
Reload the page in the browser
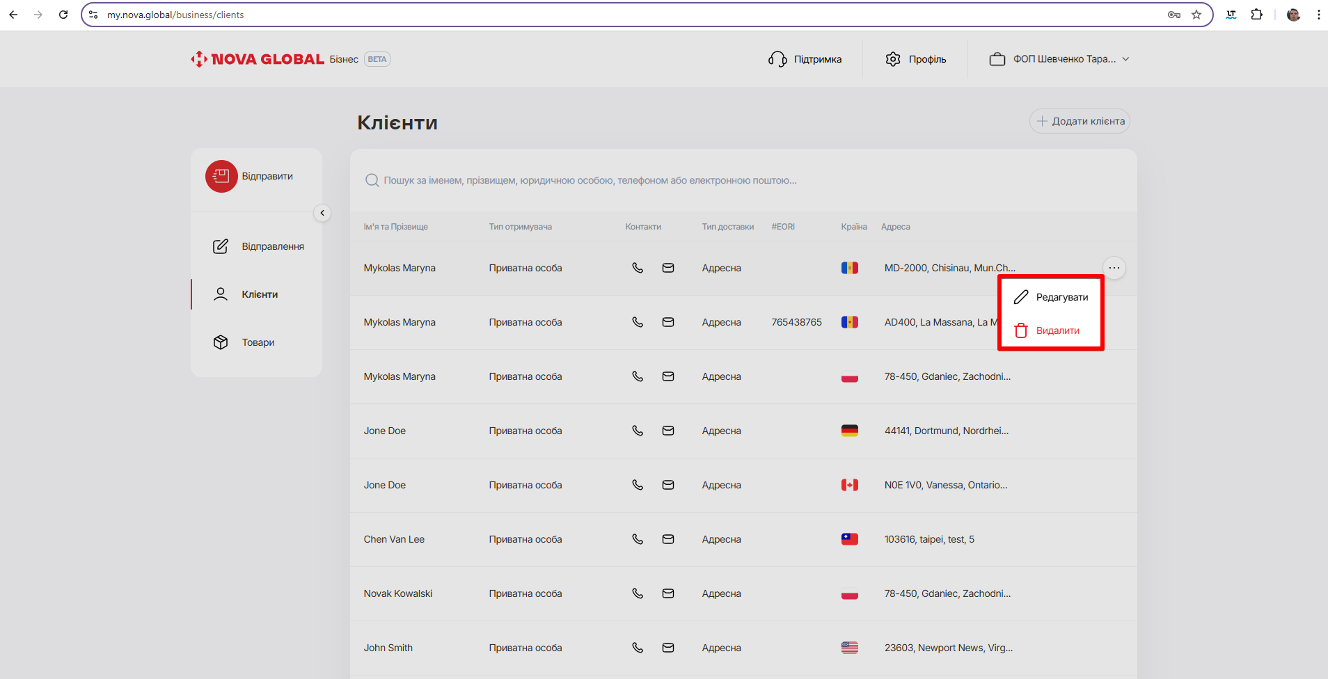(x=63, y=15)
